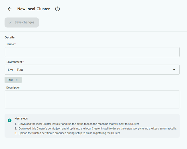Click the Next steps heading
187x149 pixels.
tap(21, 119)
